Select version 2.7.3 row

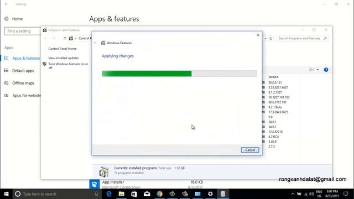point(272,146)
